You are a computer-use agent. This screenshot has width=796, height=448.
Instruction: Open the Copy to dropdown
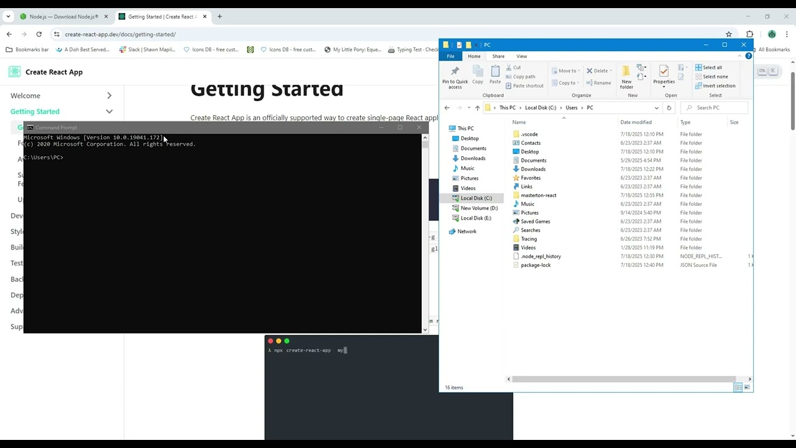click(x=566, y=83)
